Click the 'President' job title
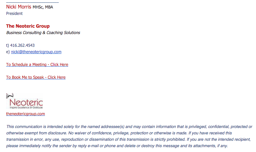The width and height of the screenshot is (256, 152). pyautogui.click(x=14, y=14)
